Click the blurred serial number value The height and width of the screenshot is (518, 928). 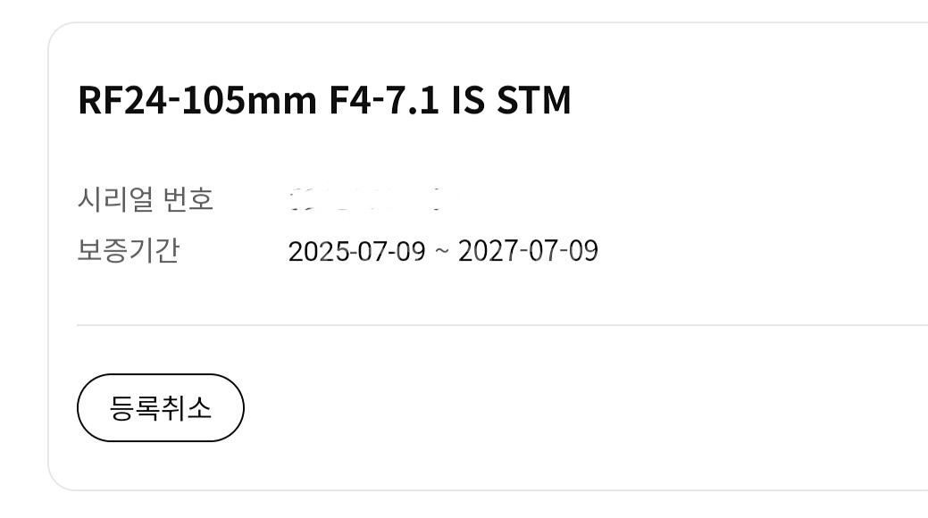point(366,199)
